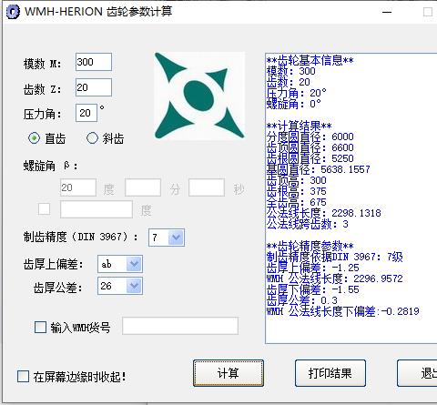
Task: Focus the 模数 M input field
Action: pyautogui.click(x=94, y=62)
